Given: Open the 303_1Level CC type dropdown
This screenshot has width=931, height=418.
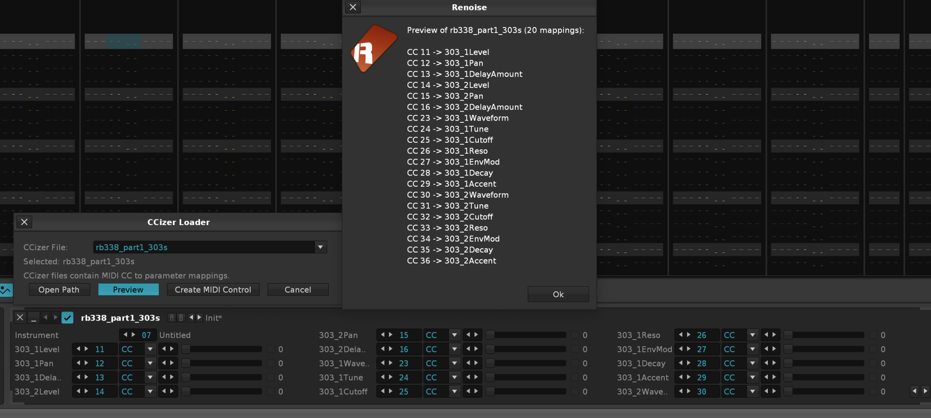Looking at the screenshot, I should click(150, 349).
